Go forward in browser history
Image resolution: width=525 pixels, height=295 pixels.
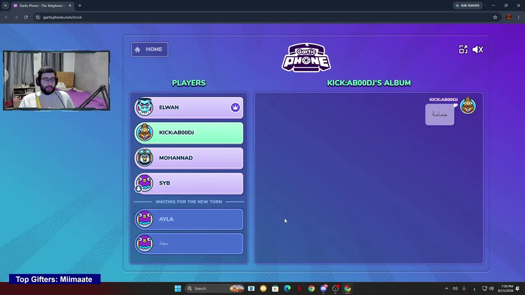(x=16, y=17)
